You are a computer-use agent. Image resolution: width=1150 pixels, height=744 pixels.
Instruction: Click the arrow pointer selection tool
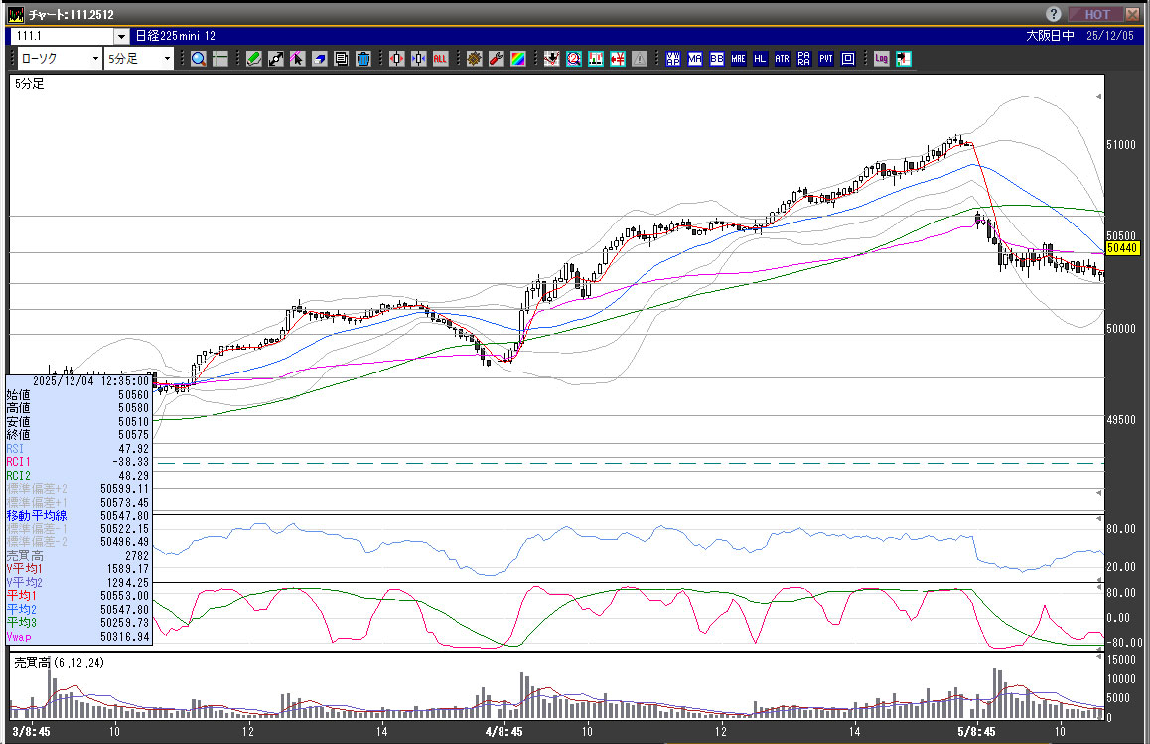pyautogui.click(x=298, y=59)
